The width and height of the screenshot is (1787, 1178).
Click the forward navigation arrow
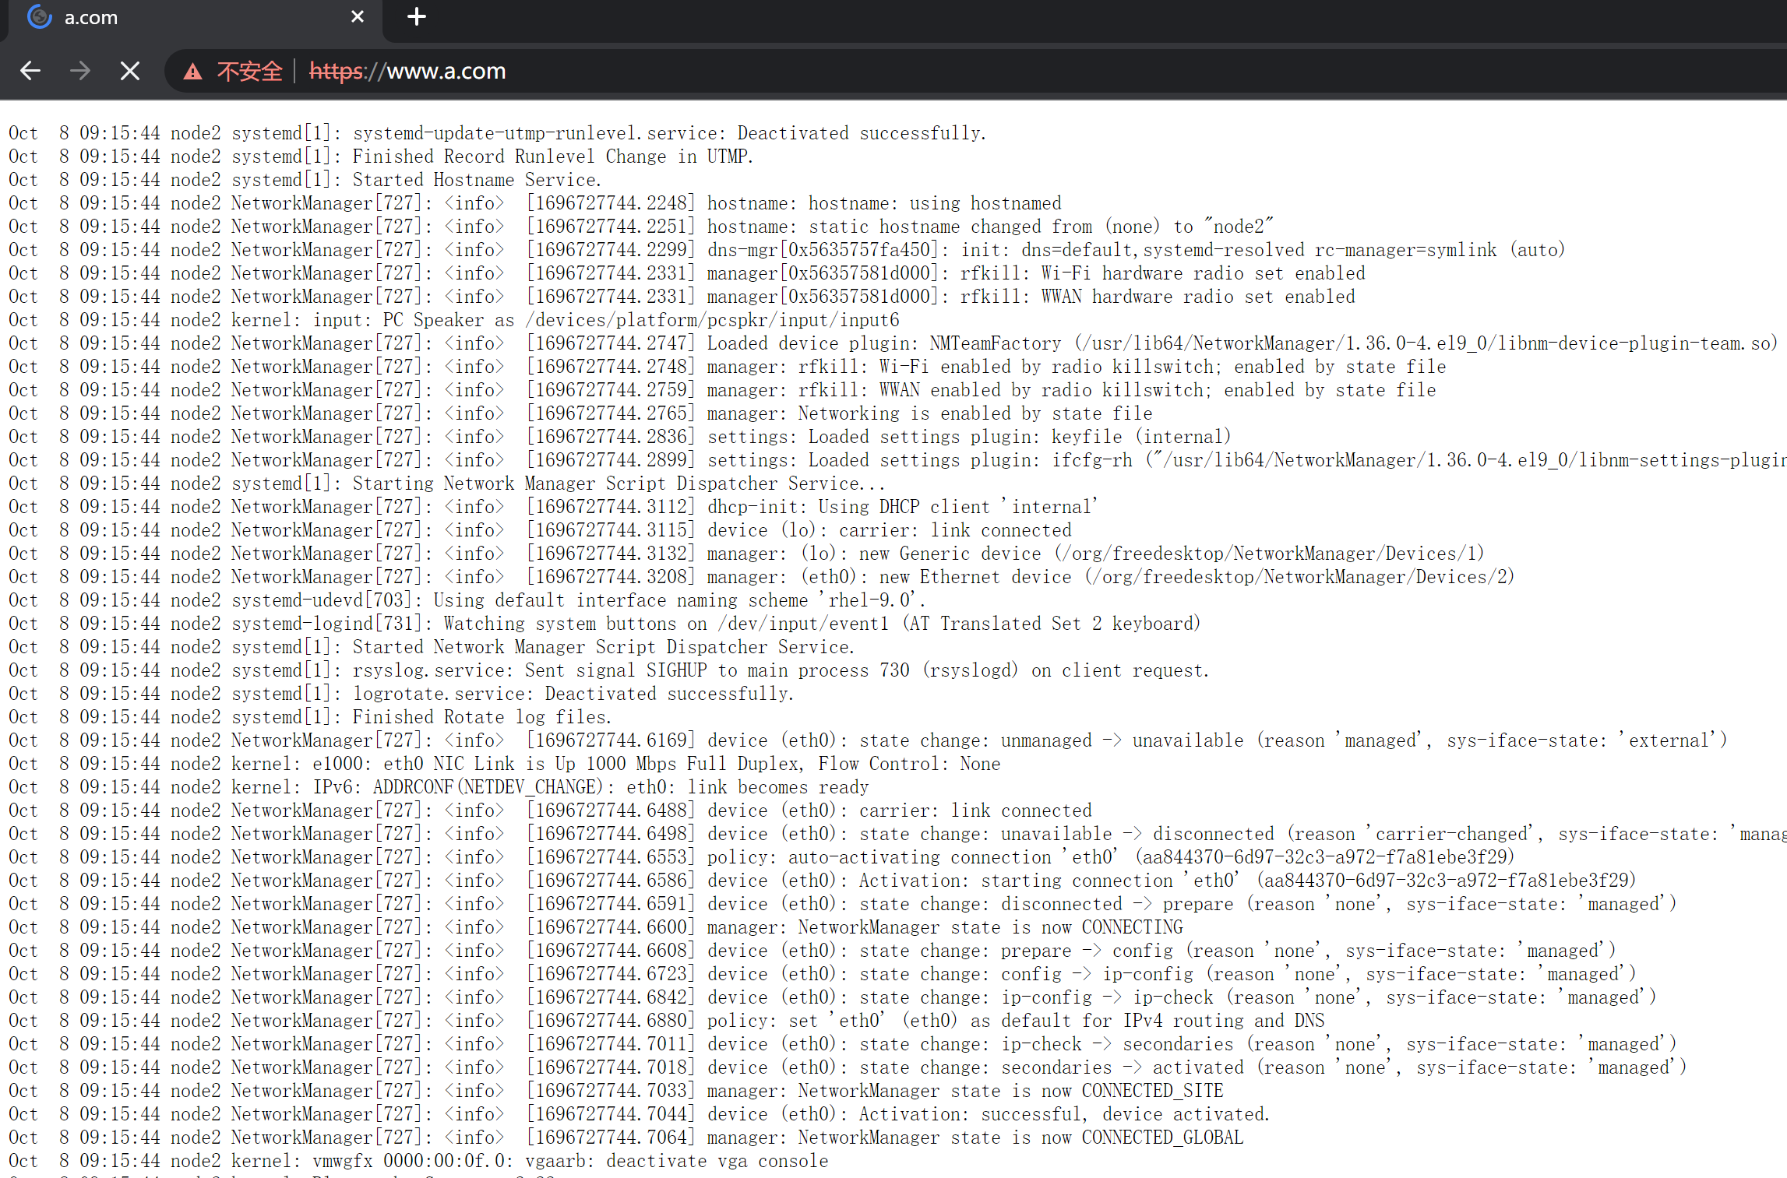pos(80,71)
